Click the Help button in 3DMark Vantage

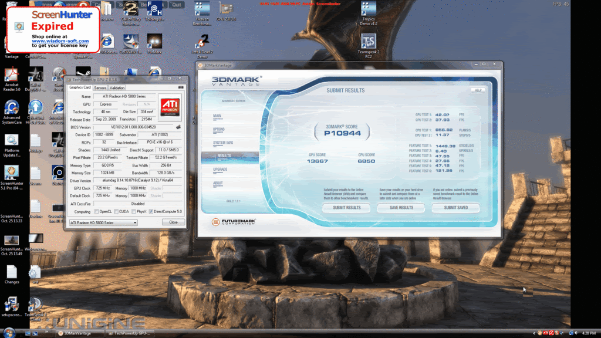point(478,90)
